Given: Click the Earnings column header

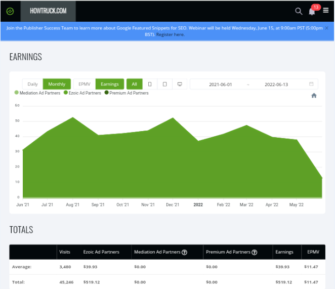Looking at the screenshot, I should [x=284, y=252].
